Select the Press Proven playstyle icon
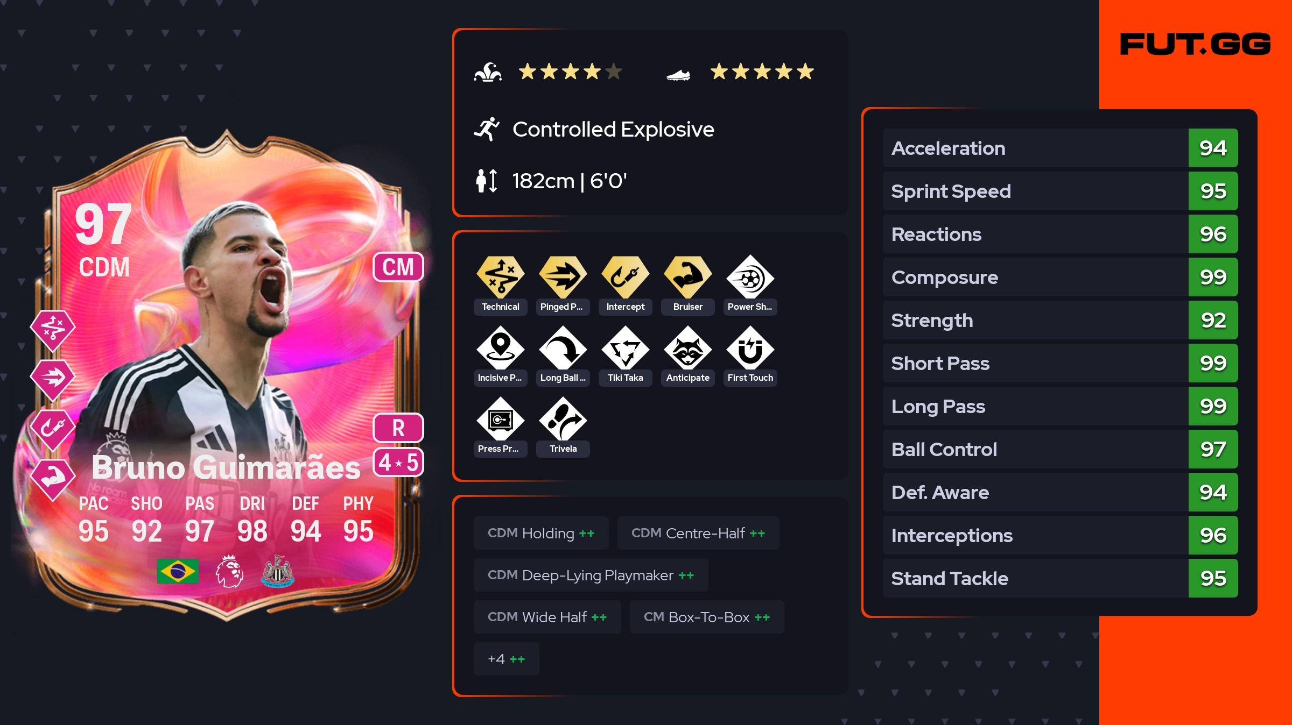 point(501,420)
